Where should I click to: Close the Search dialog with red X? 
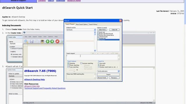121,21
